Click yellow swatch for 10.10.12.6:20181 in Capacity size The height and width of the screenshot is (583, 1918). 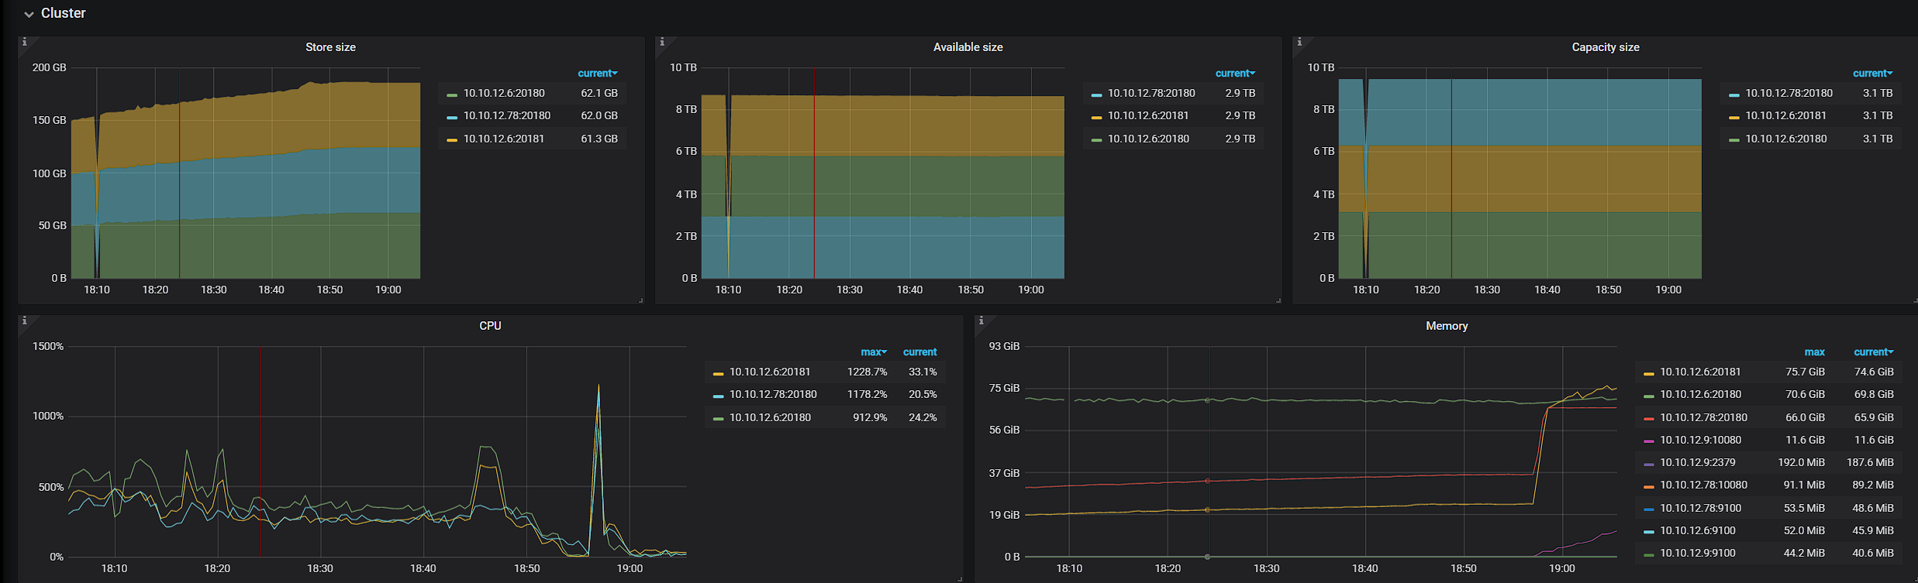pyautogui.click(x=1733, y=118)
